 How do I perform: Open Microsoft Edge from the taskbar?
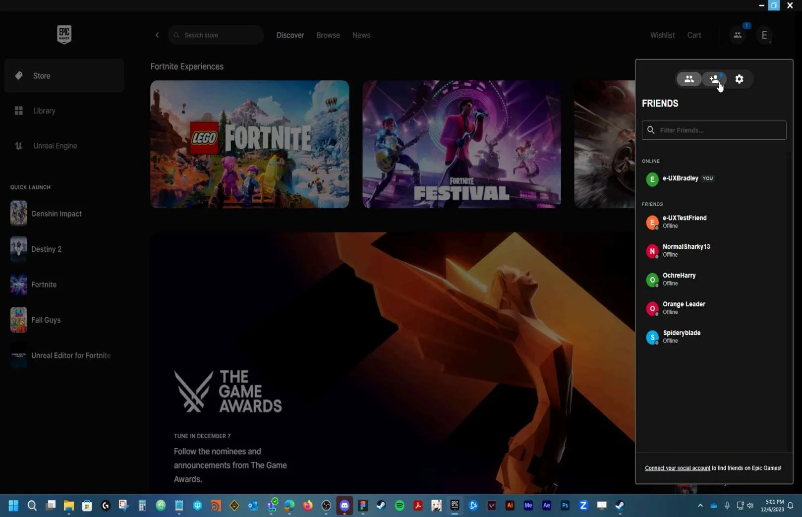click(289, 506)
